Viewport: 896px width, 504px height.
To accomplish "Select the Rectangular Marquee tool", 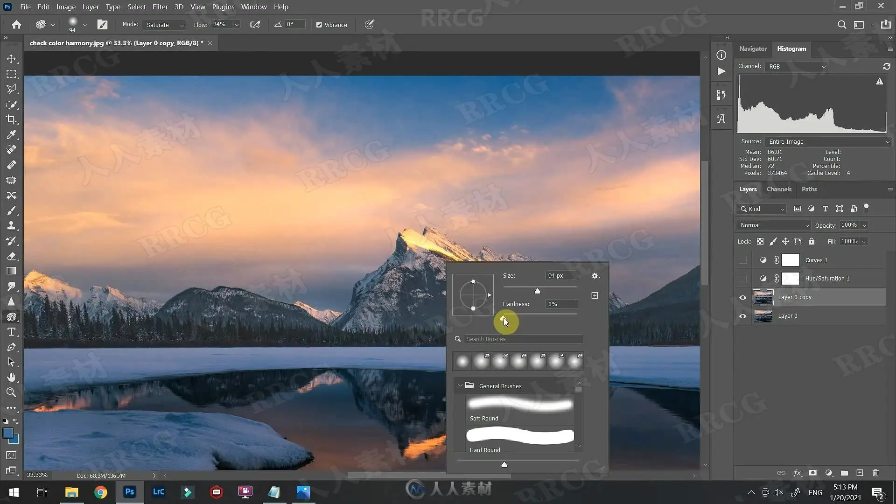I will click(x=11, y=74).
